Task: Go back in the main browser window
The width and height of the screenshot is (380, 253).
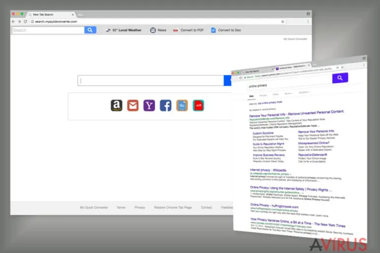Action: (x=13, y=22)
